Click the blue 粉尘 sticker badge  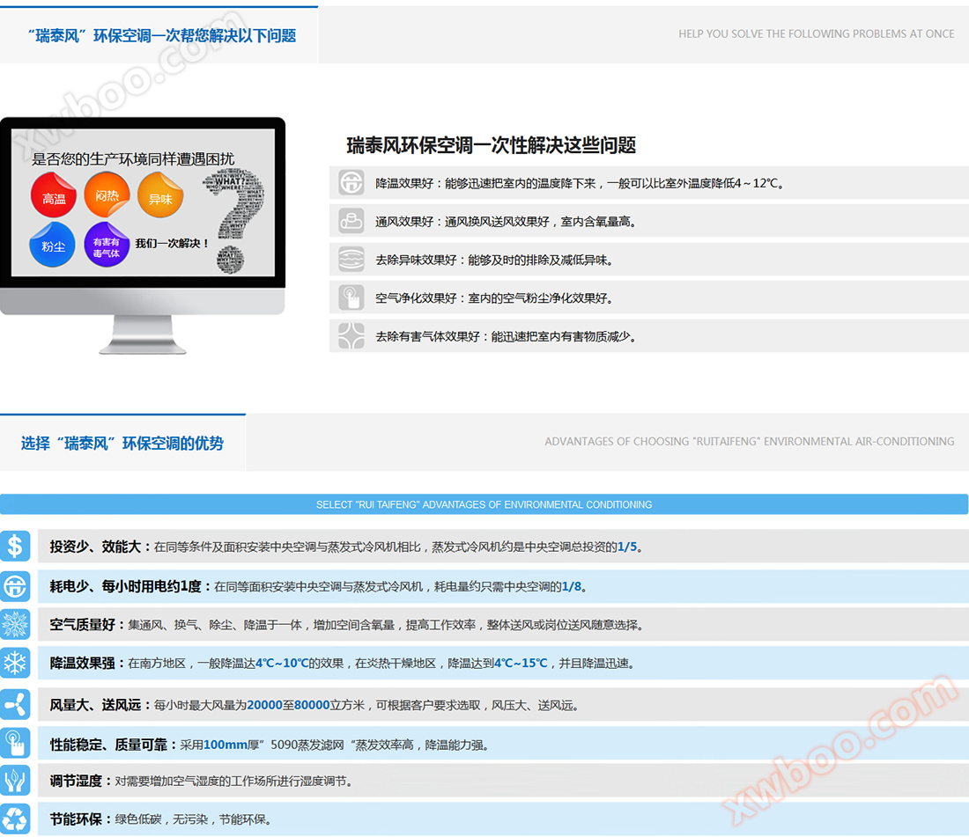53,246
